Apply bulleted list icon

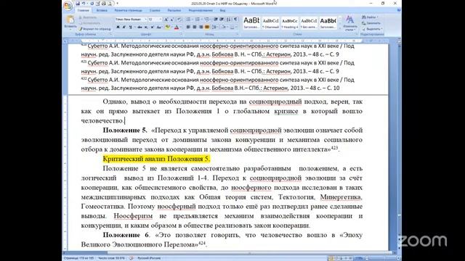point(189,20)
